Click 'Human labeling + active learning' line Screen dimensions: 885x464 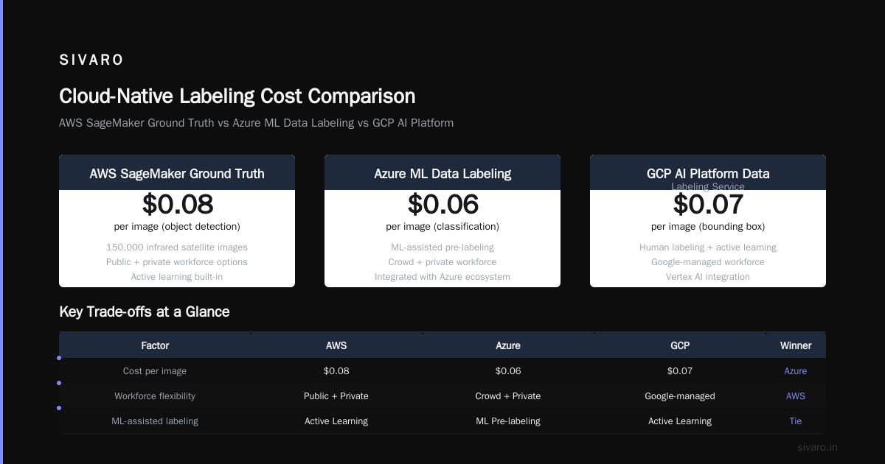pos(708,247)
